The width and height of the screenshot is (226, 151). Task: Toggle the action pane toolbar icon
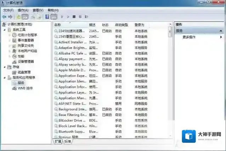[x=54, y=17]
